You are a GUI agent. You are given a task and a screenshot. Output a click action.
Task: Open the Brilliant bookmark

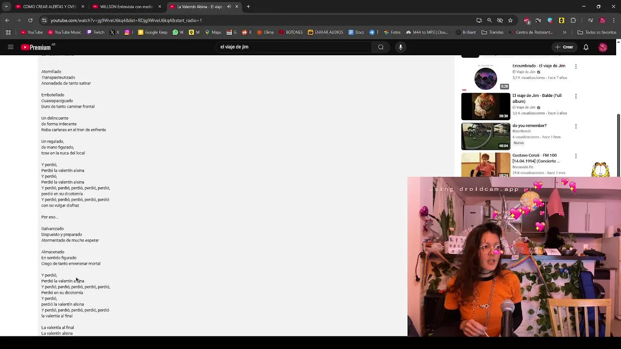(466, 32)
